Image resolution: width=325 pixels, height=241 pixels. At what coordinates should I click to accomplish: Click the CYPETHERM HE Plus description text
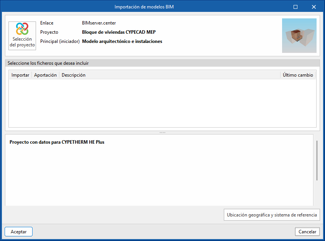57,142
